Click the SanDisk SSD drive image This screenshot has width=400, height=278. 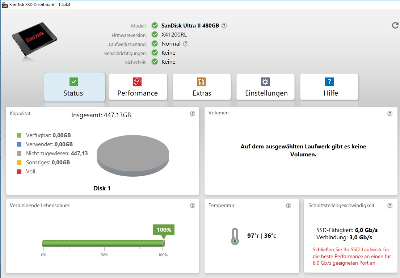tap(34, 39)
